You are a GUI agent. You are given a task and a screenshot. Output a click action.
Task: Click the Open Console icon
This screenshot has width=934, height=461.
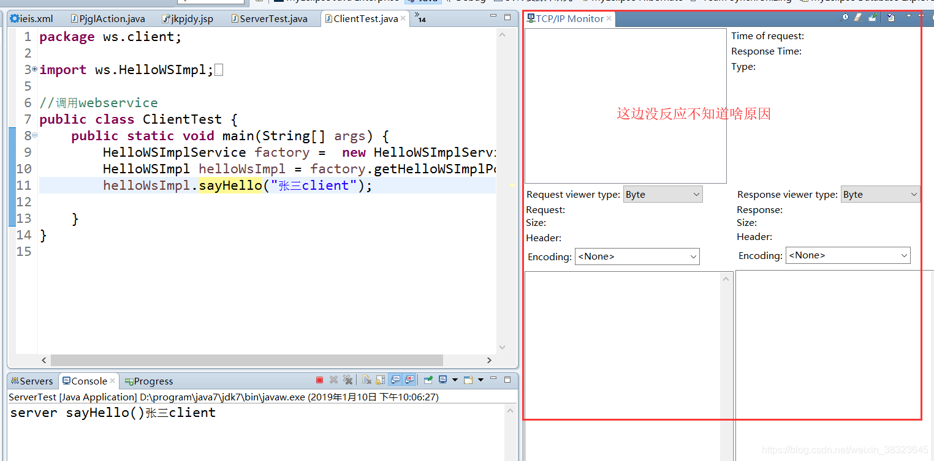pyautogui.click(x=468, y=380)
